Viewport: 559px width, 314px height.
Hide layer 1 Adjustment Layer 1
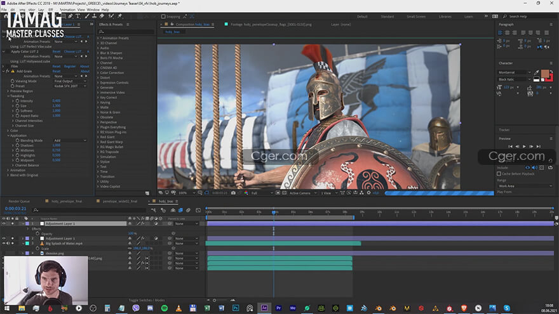click(4, 223)
